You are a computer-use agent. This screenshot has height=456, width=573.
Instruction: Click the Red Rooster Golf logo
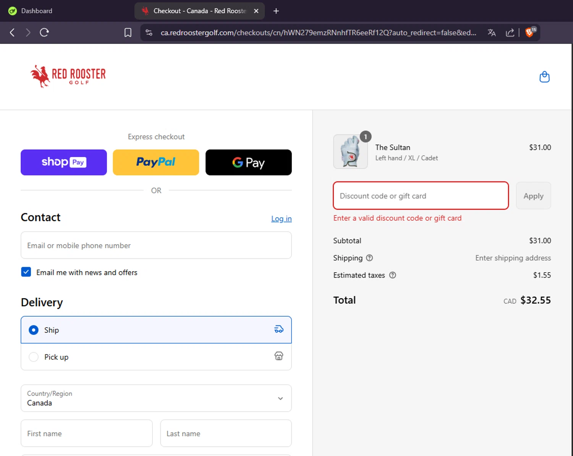[x=68, y=76]
